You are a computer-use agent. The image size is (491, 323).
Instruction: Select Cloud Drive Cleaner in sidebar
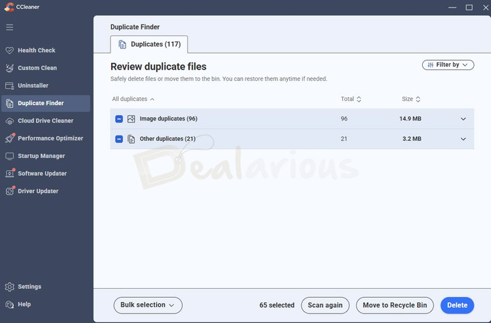click(46, 121)
